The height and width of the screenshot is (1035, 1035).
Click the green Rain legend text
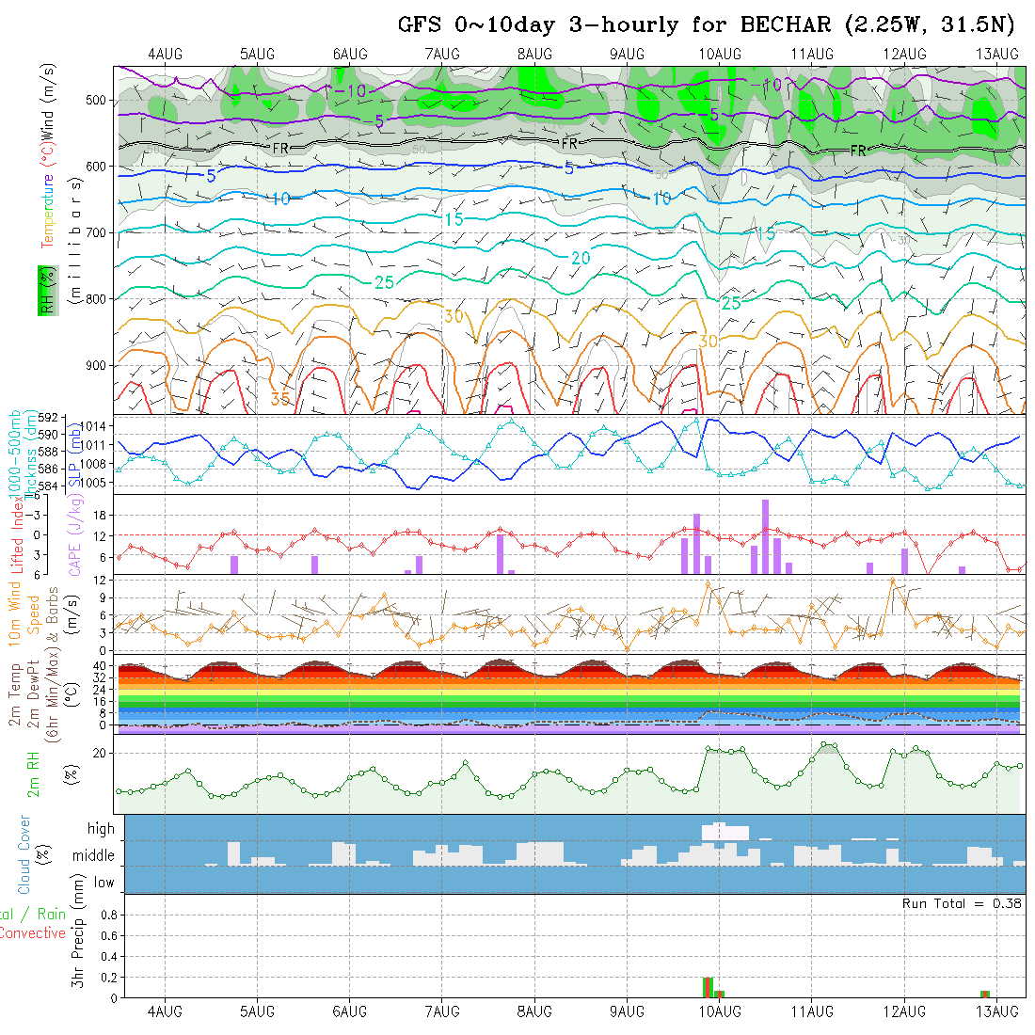[x=52, y=915]
